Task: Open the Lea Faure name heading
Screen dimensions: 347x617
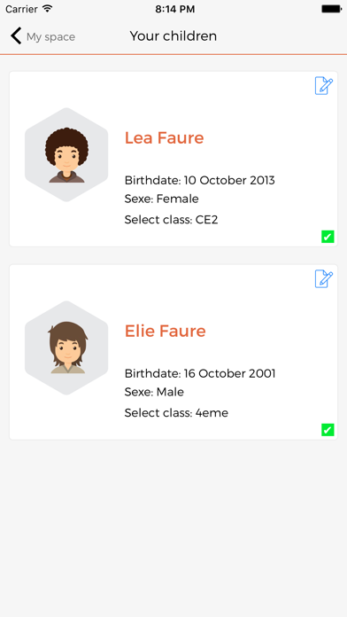Action: 165,137
